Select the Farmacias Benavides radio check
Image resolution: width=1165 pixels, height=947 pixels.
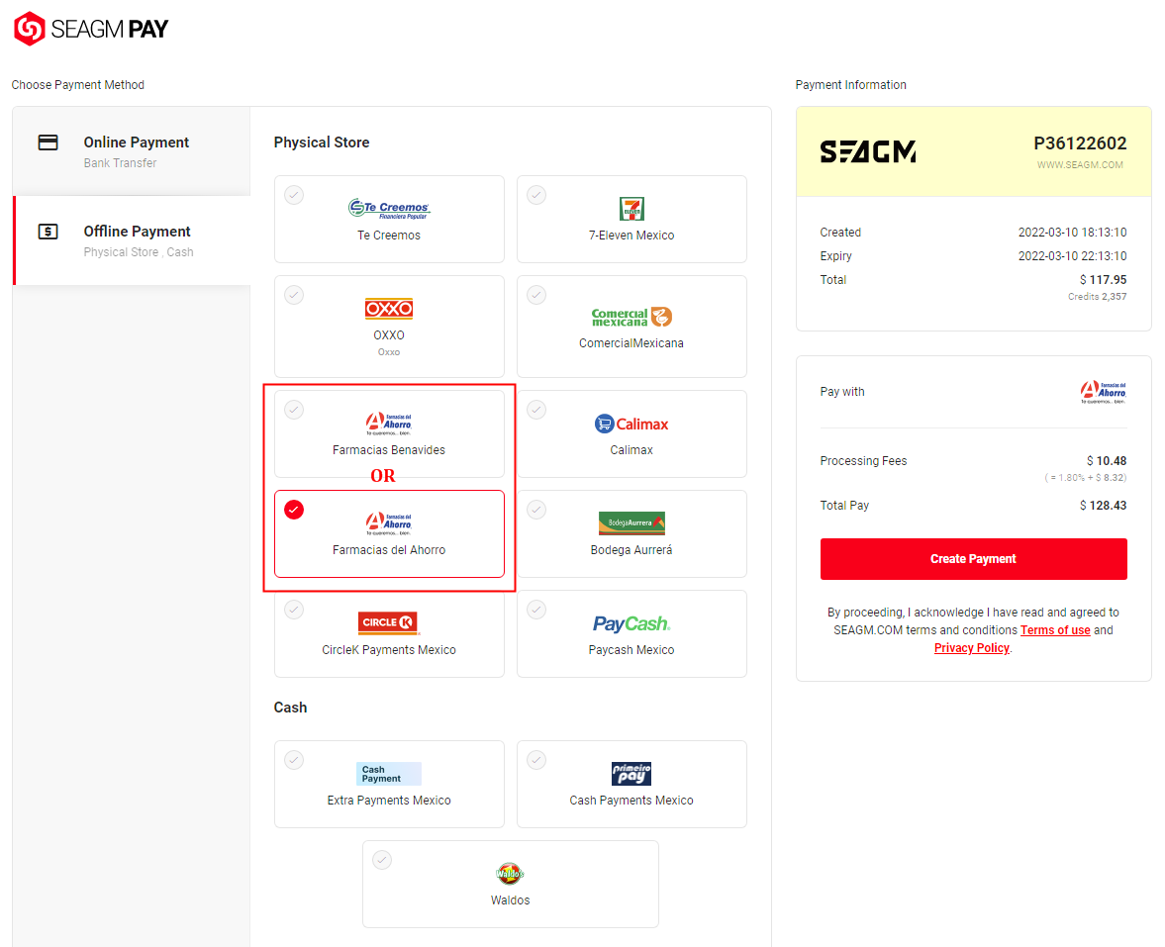tap(294, 410)
